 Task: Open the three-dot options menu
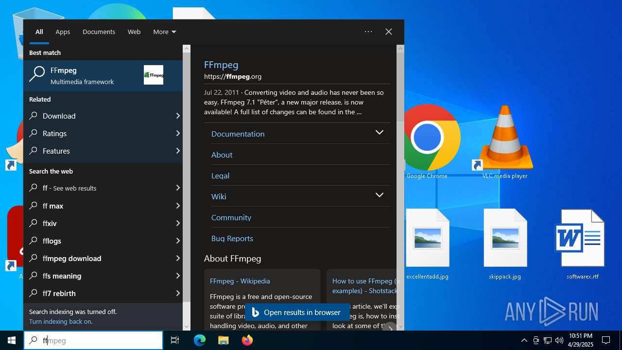(x=368, y=32)
